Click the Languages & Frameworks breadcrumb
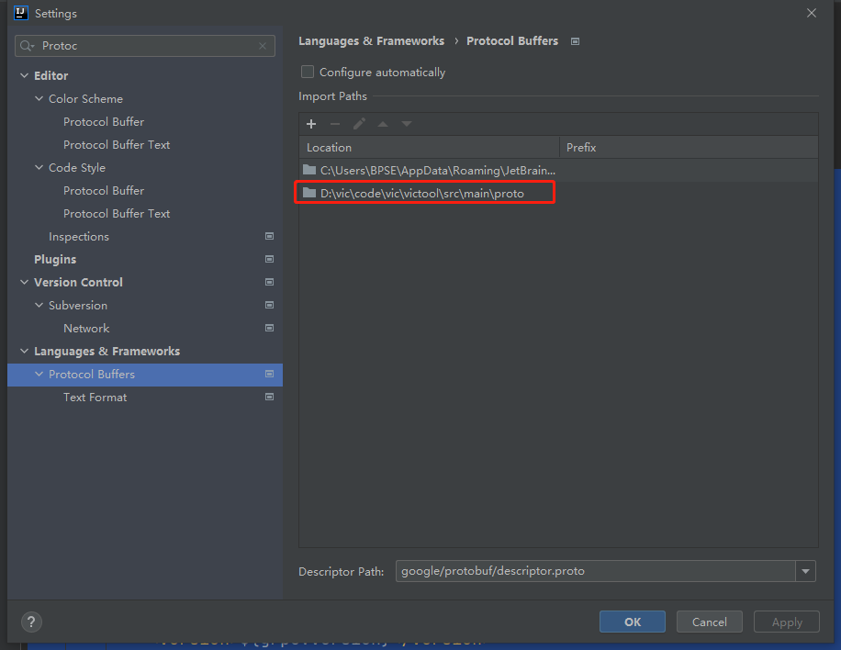 click(371, 41)
